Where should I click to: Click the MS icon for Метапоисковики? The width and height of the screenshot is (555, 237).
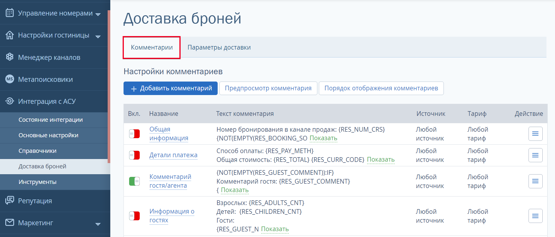10,79
